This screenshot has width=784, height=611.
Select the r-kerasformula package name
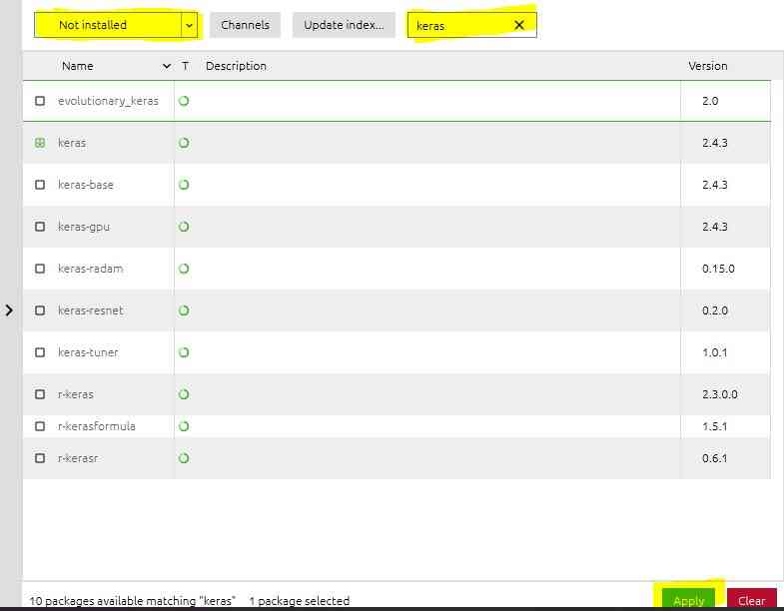click(x=97, y=426)
